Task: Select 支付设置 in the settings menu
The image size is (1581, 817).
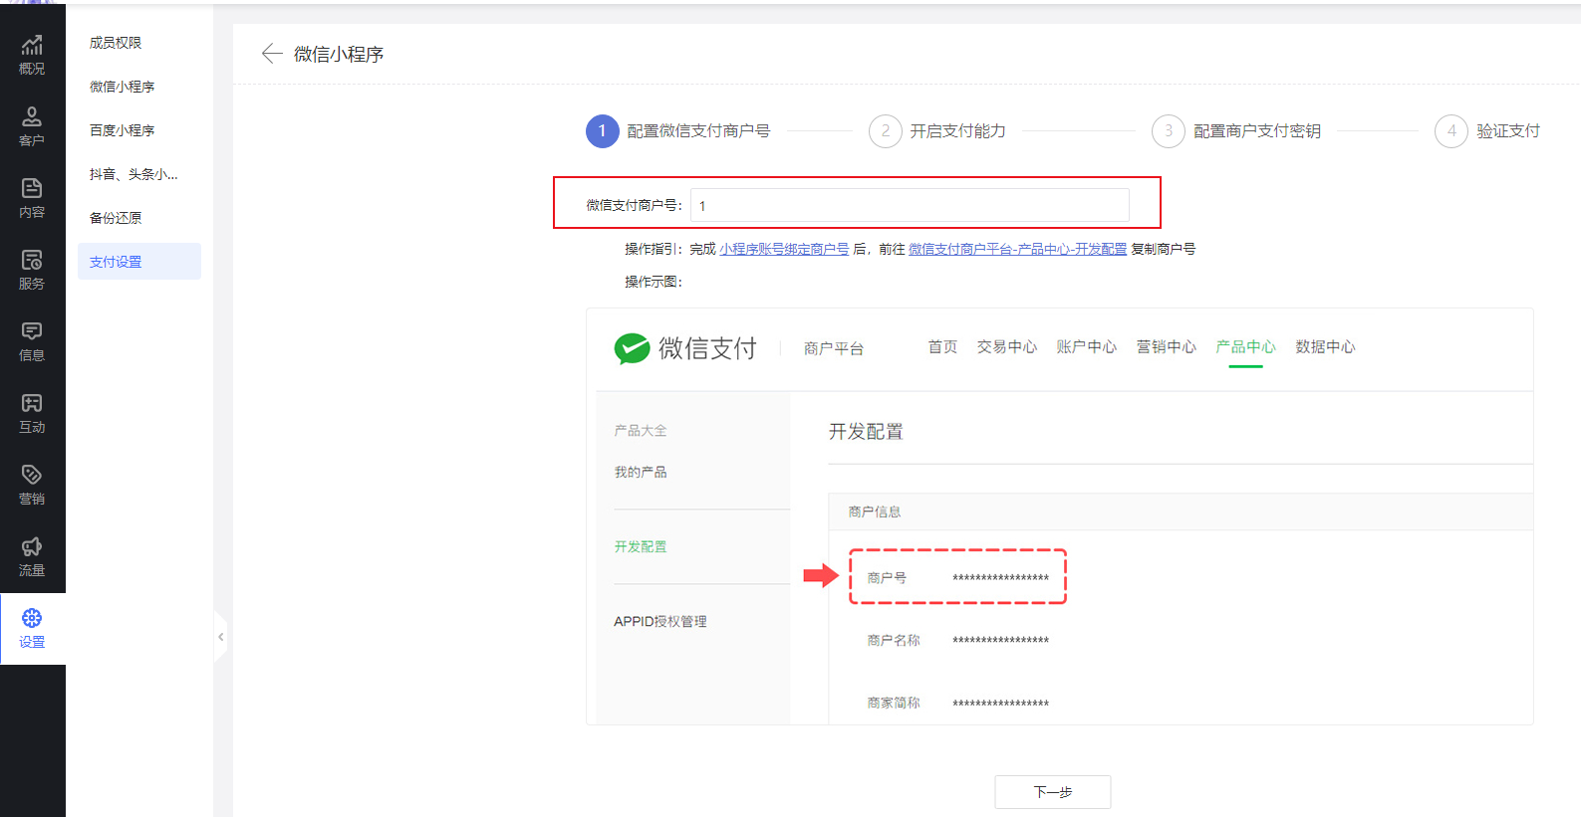Action: point(116,262)
